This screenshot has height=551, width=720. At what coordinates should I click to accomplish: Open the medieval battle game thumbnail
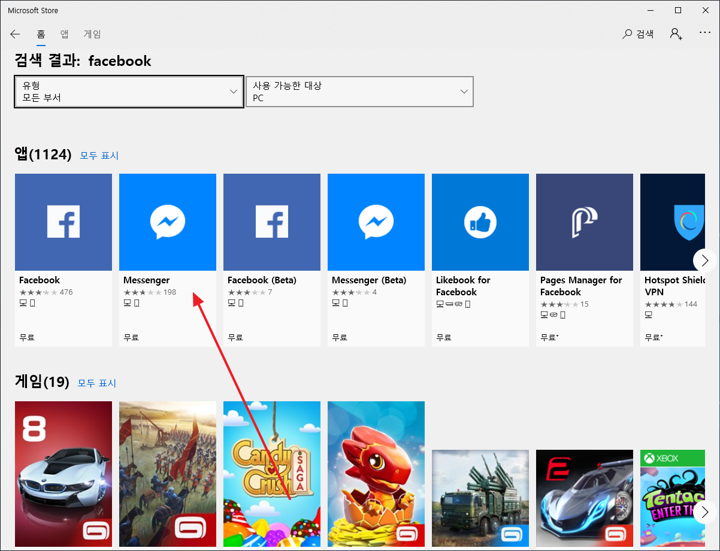point(168,474)
